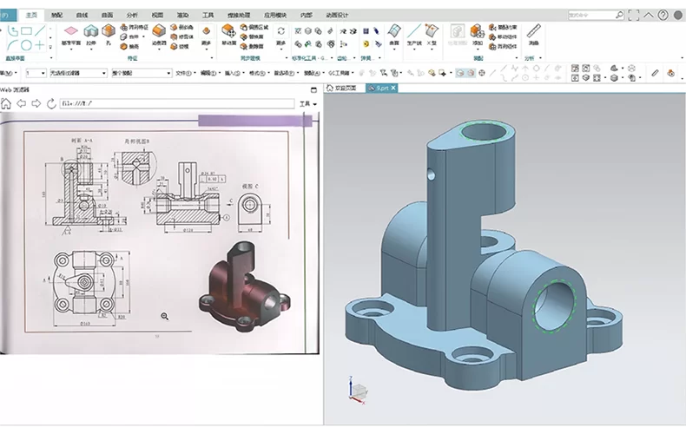Image resolution: width=686 pixels, height=434 pixels.
Task: Pick the circle sketch tool
Action: pos(26,44)
